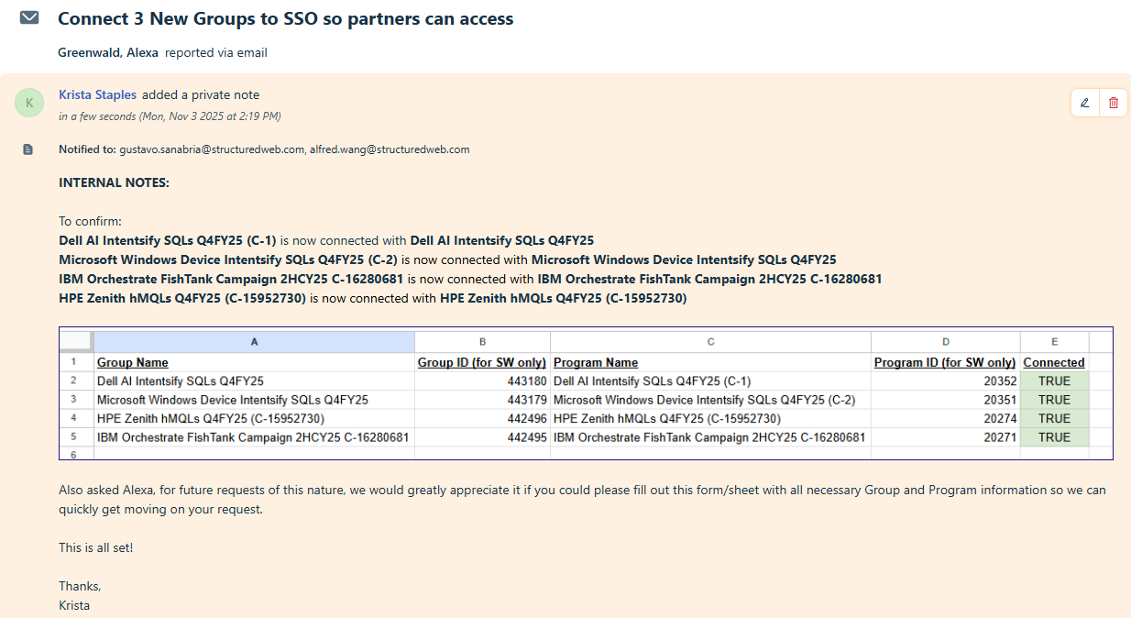Select column E header in the spreadsheet

click(x=1054, y=342)
